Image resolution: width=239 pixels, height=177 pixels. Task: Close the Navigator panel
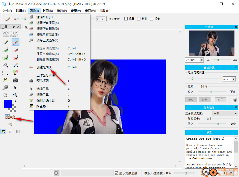pyautogui.click(x=236, y=27)
